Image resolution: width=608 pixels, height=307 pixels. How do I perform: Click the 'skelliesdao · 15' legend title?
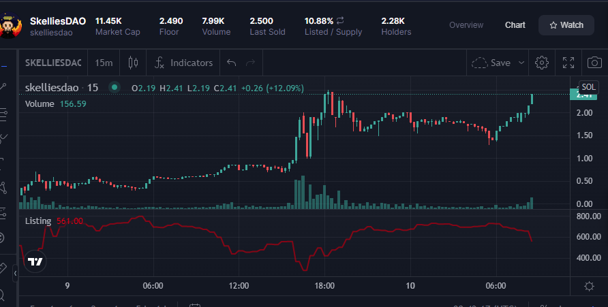coord(61,88)
